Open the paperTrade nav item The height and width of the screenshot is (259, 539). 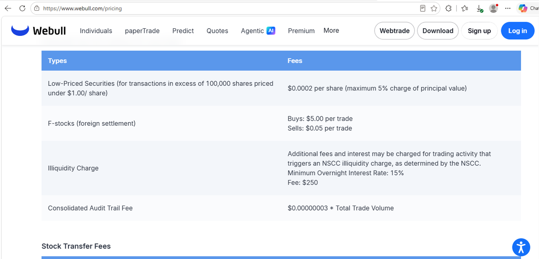coord(142,31)
